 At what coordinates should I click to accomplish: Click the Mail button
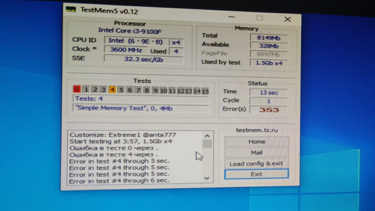(x=257, y=152)
